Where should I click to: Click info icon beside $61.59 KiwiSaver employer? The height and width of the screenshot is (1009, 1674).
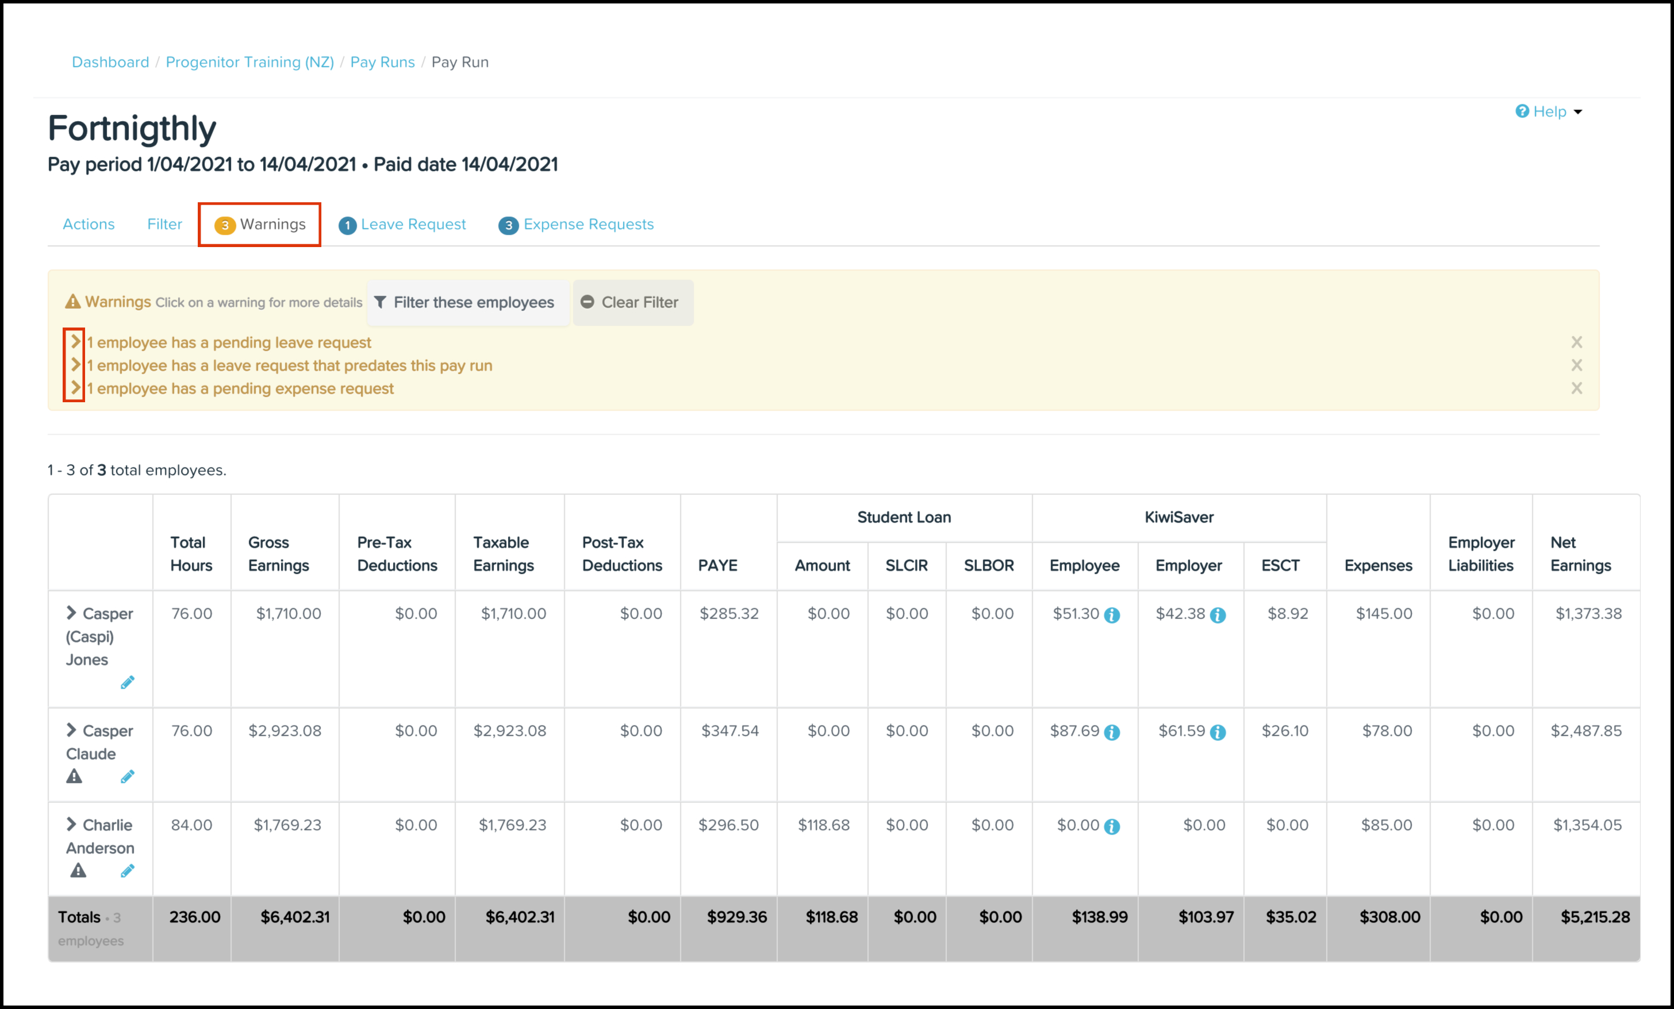click(x=1218, y=733)
